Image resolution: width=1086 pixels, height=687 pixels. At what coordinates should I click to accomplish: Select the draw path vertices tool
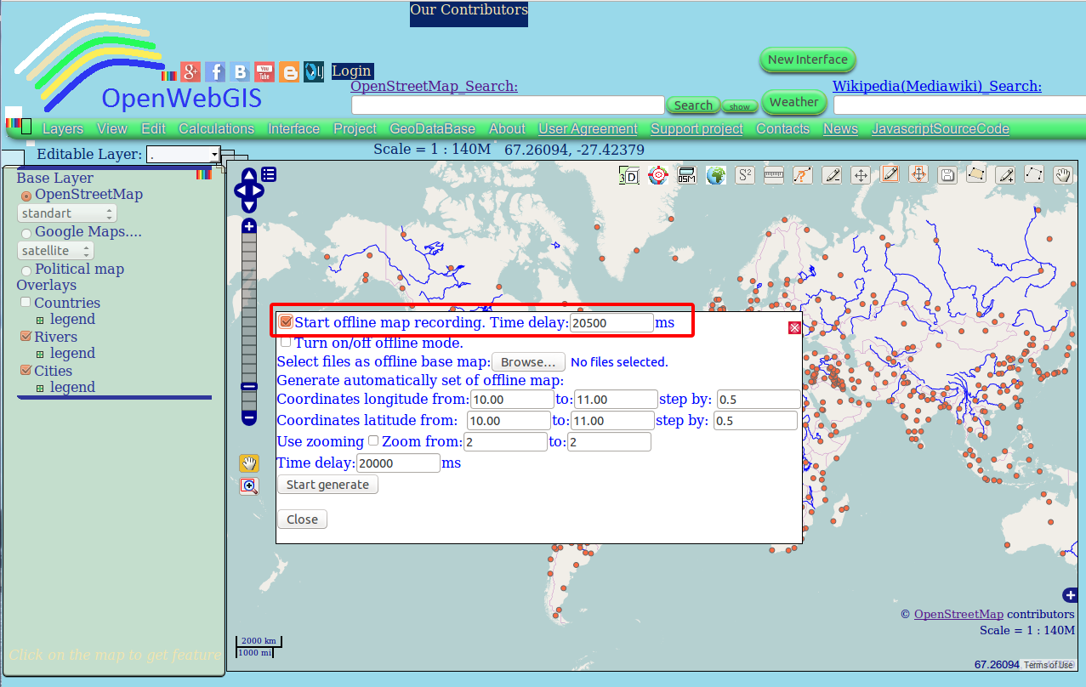tap(1034, 175)
